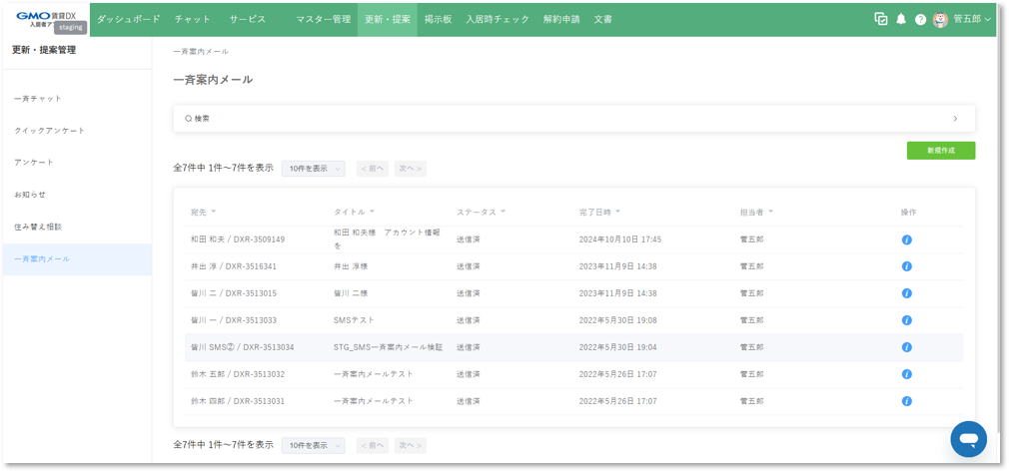Open info icon for 鈴木 四郎 row
Image resolution: width=1009 pixels, height=472 pixels.
pyautogui.click(x=907, y=401)
